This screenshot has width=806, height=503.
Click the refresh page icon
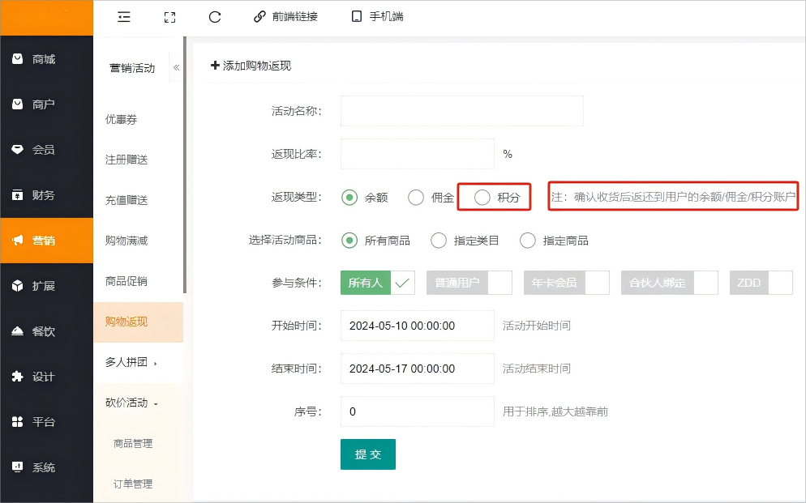click(x=215, y=16)
